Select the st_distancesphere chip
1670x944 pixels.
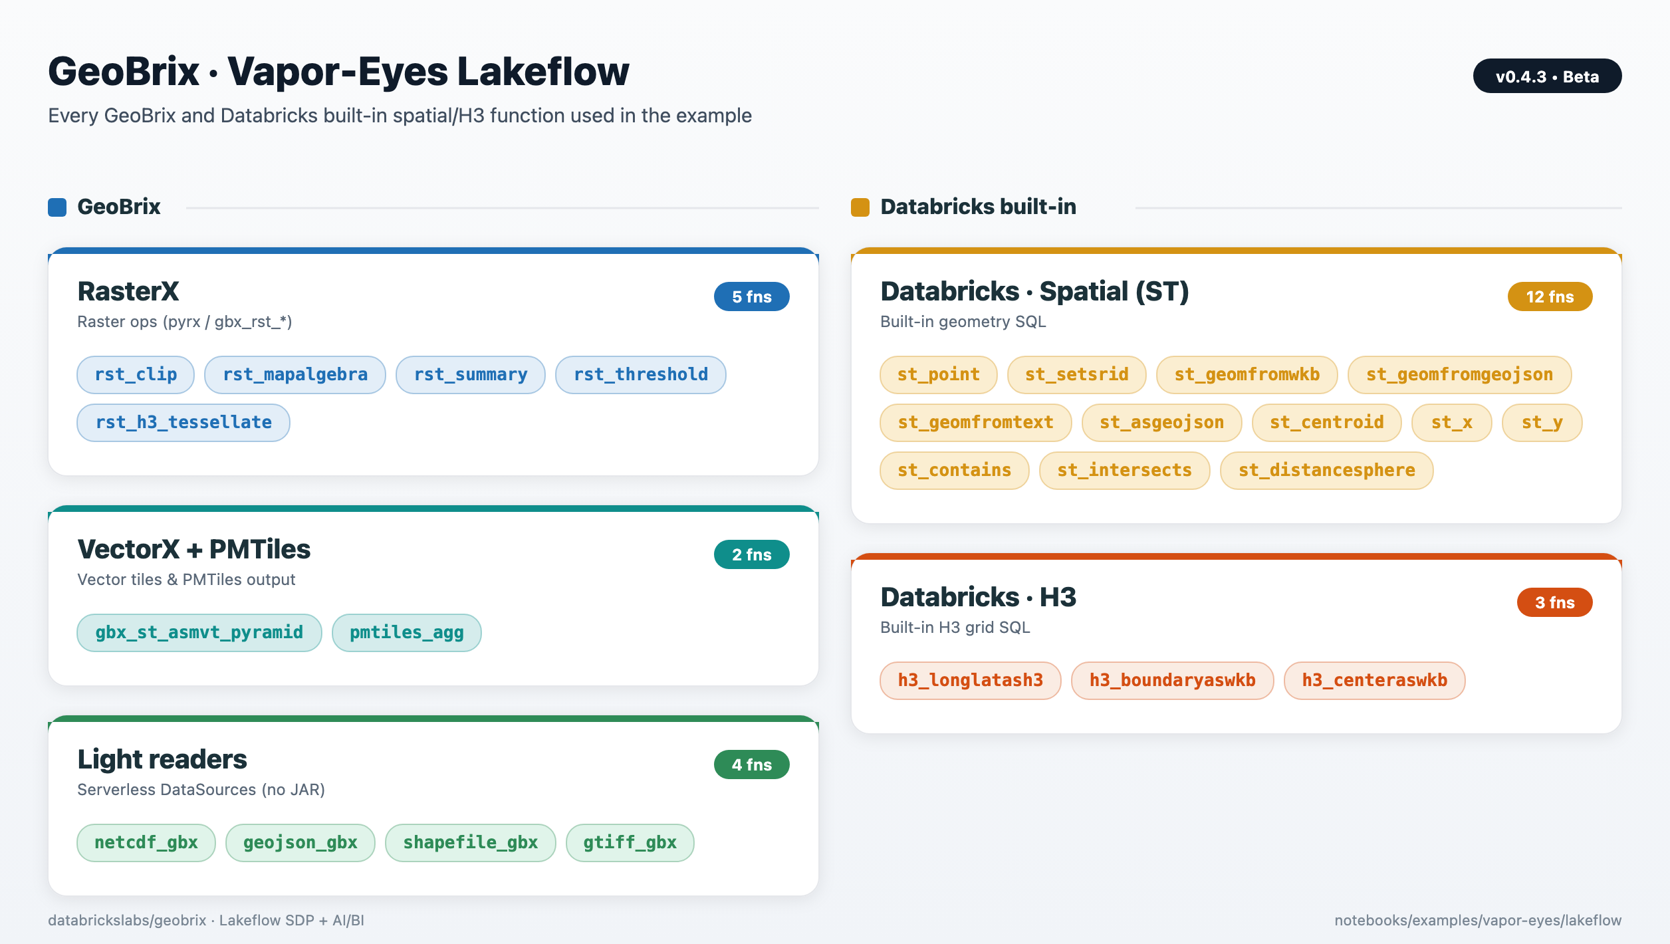(1327, 471)
